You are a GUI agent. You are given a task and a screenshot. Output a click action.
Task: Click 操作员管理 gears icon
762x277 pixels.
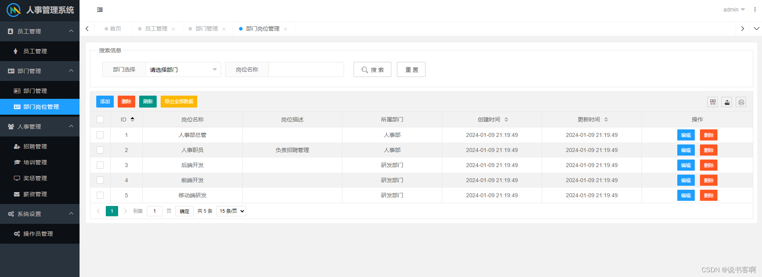pyautogui.click(x=17, y=234)
